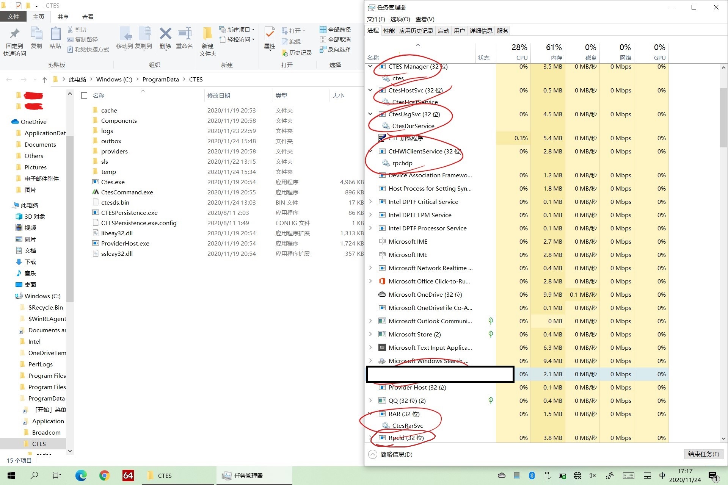Select CtesCommand.exe in file list

(127, 192)
